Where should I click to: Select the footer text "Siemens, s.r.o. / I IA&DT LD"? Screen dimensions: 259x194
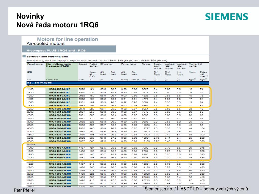point(172,189)
